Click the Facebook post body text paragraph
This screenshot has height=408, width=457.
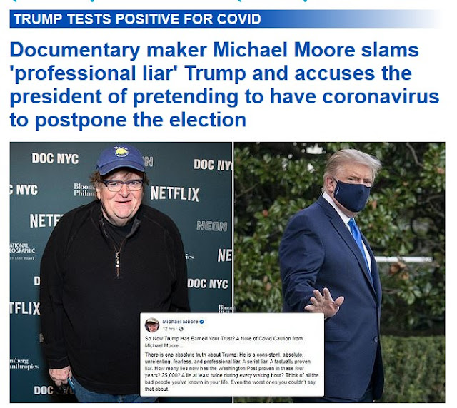click(x=231, y=372)
